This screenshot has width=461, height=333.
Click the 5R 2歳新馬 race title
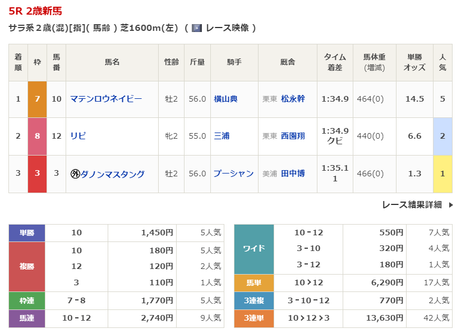tap(36, 11)
